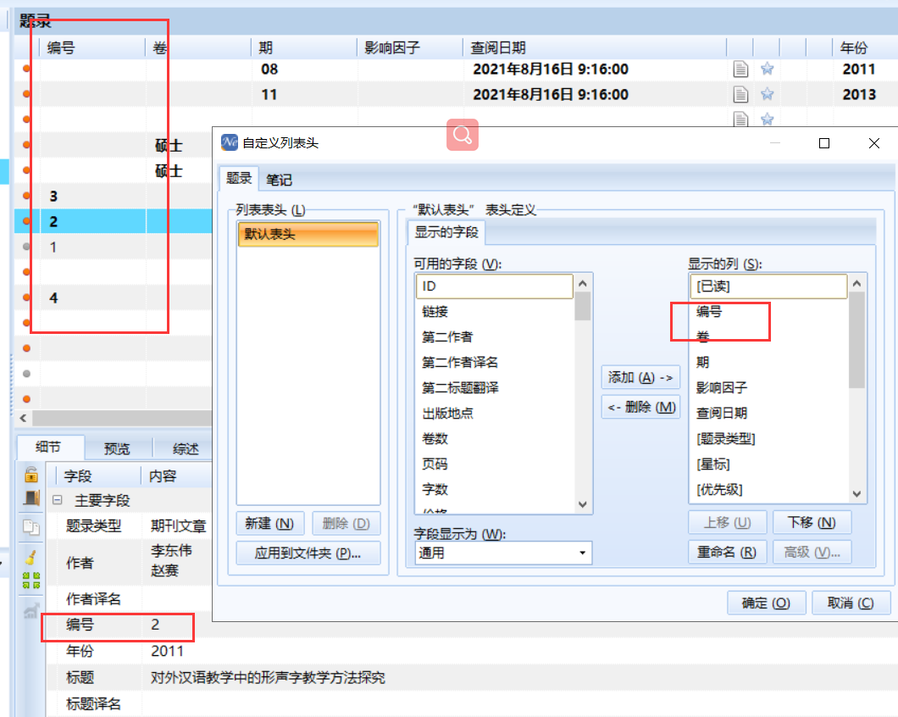The width and height of the screenshot is (898, 717).
Task: Collapse the 主要字段 group
Action: pos(58,501)
